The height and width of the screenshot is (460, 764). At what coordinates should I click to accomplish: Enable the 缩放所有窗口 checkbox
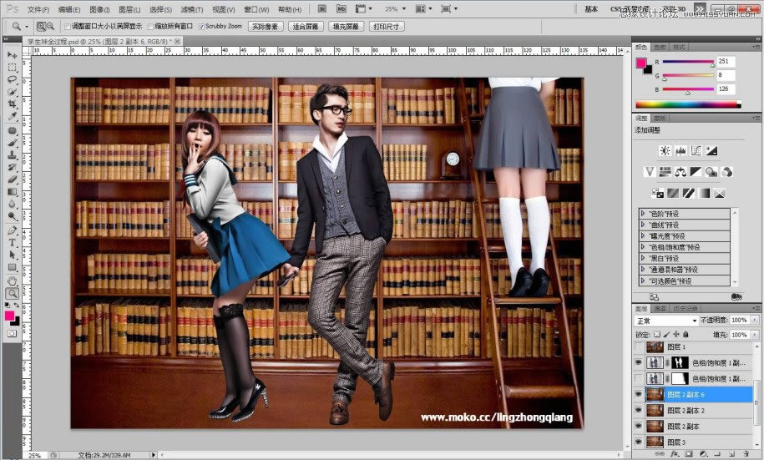coord(149,27)
